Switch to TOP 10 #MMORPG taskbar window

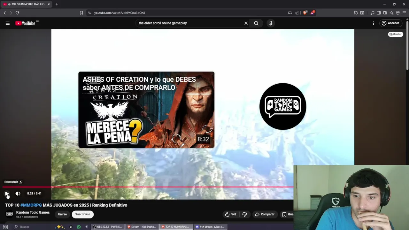point(176,227)
